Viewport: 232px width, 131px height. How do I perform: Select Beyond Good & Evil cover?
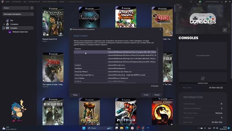coord(53,22)
